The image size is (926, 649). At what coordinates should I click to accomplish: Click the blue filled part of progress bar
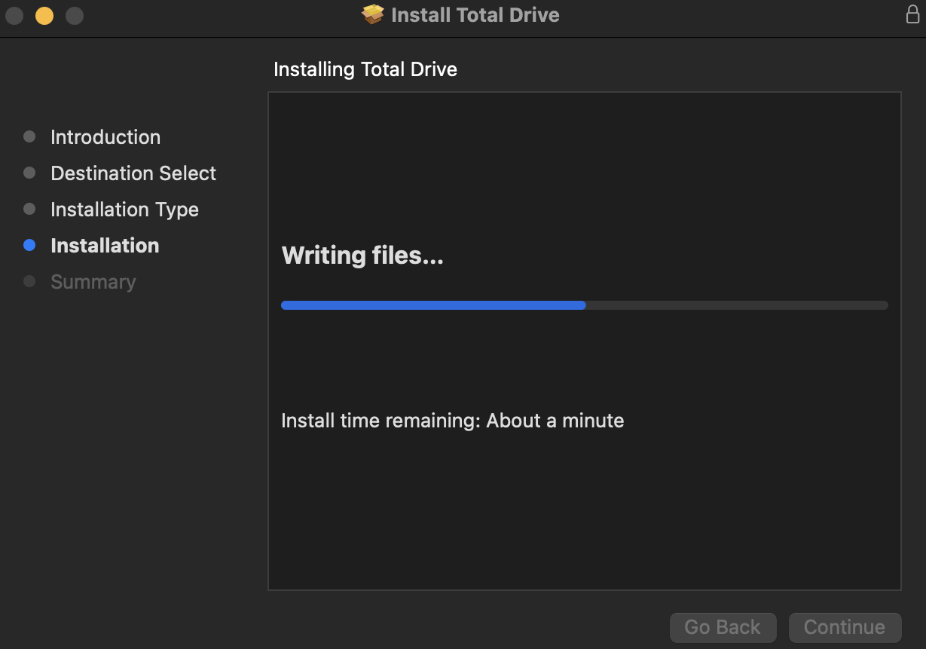pyautogui.click(x=433, y=305)
